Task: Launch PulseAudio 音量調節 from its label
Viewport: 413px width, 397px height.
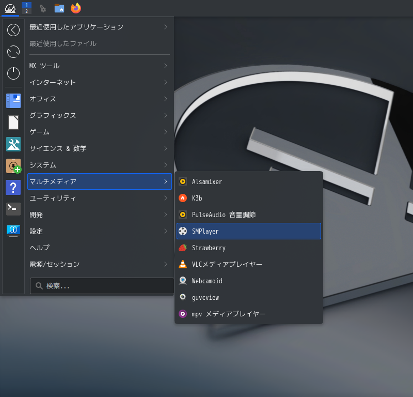Action: tap(224, 215)
